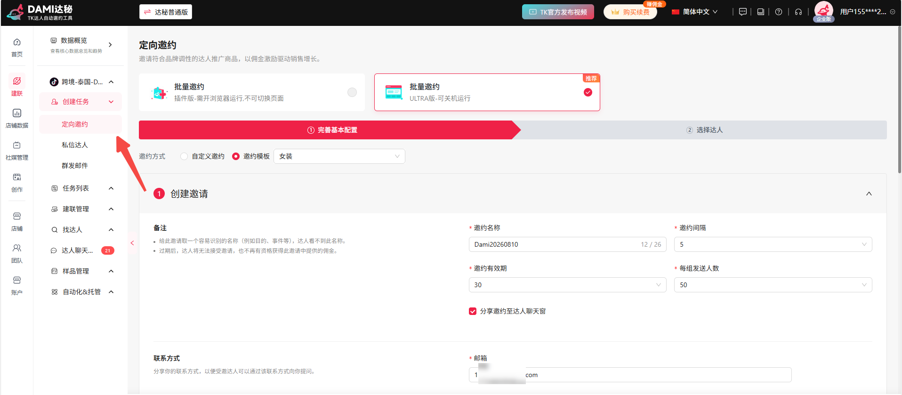902x395 pixels.
Task: Click the 样品管理 icon
Action: [55, 271]
